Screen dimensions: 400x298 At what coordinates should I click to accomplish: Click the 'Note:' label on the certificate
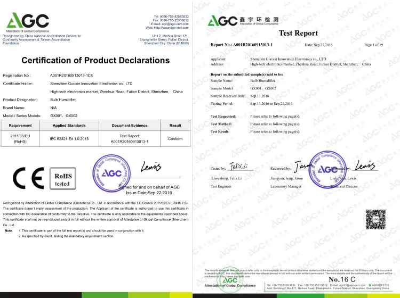[x=9, y=230]
